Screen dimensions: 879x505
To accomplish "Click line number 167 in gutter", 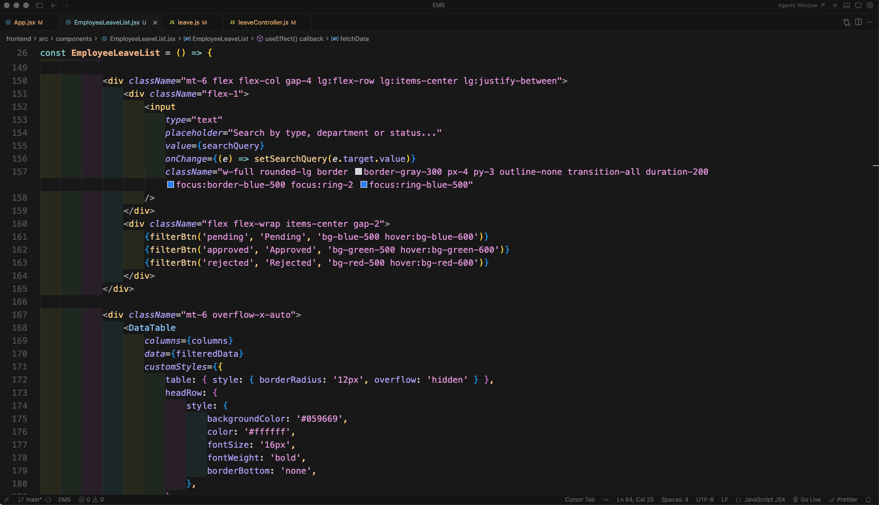I will pos(19,315).
